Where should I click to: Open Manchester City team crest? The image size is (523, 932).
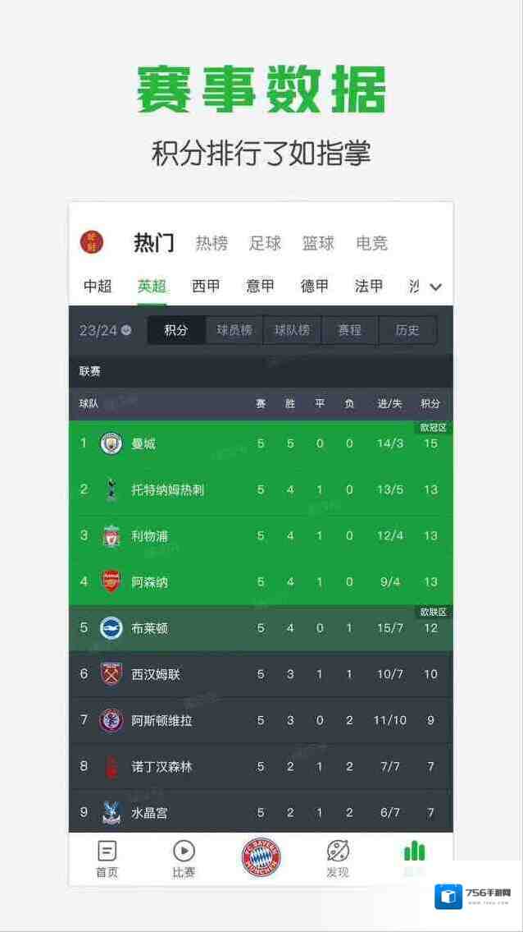[111, 443]
